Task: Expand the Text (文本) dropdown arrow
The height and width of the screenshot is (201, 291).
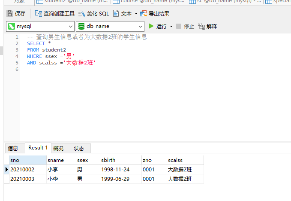Action: 136,14
